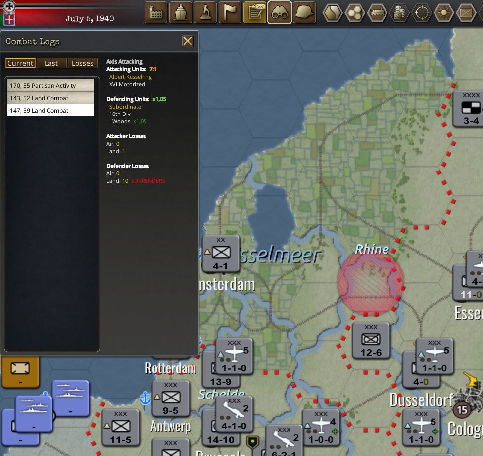This screenshot has width=483, height=456.
Task: Select the 170, 55 Partisan Activity entry
Action: click(50, 85)
